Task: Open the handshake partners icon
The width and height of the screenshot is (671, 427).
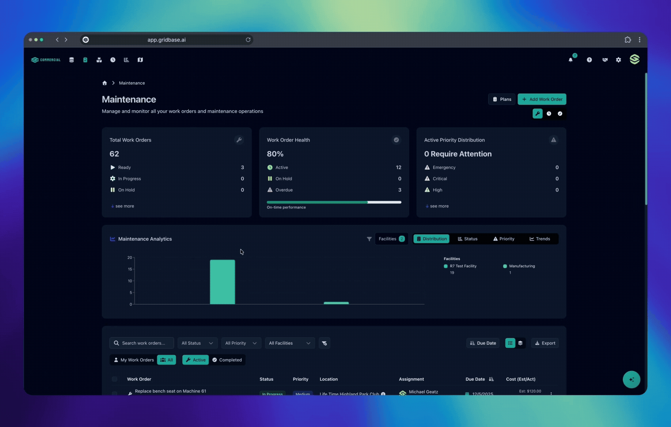Action: tap(605, 60)
